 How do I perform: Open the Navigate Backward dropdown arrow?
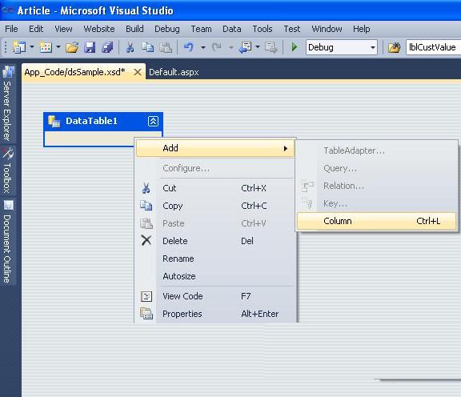[258, 47]
